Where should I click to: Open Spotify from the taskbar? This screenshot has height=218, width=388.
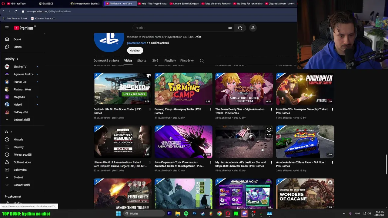tap(186, 213)
